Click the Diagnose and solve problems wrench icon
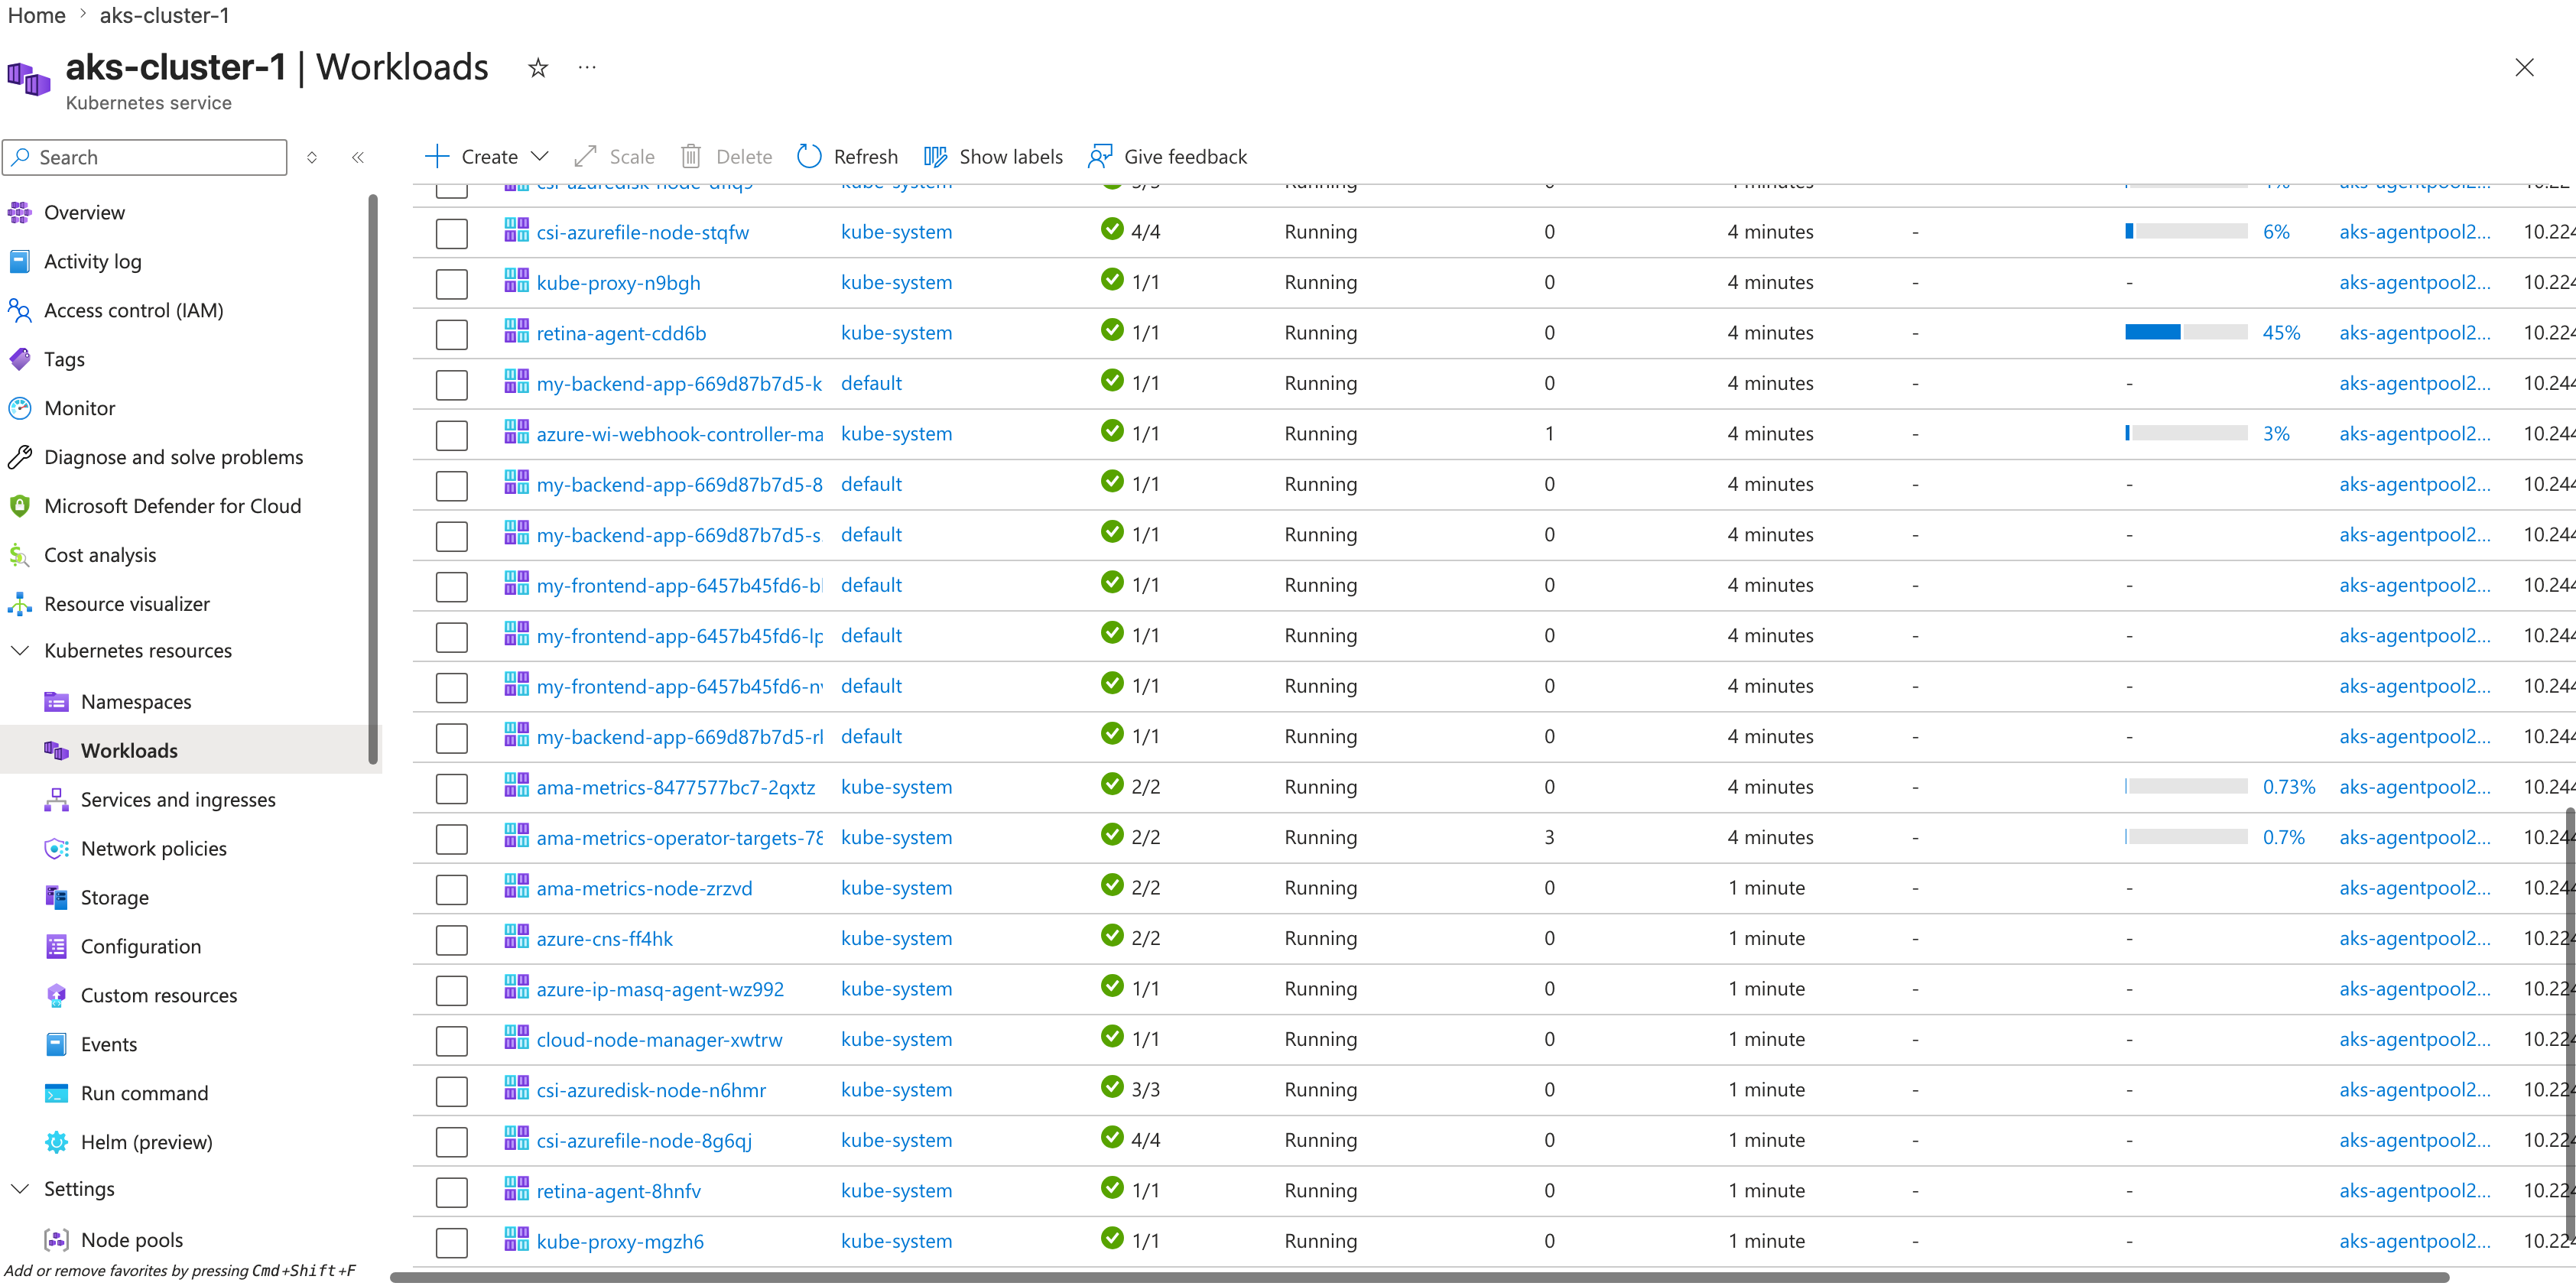The height and width of the screenshot is (1286, 2576). click(x=20, y=457)
